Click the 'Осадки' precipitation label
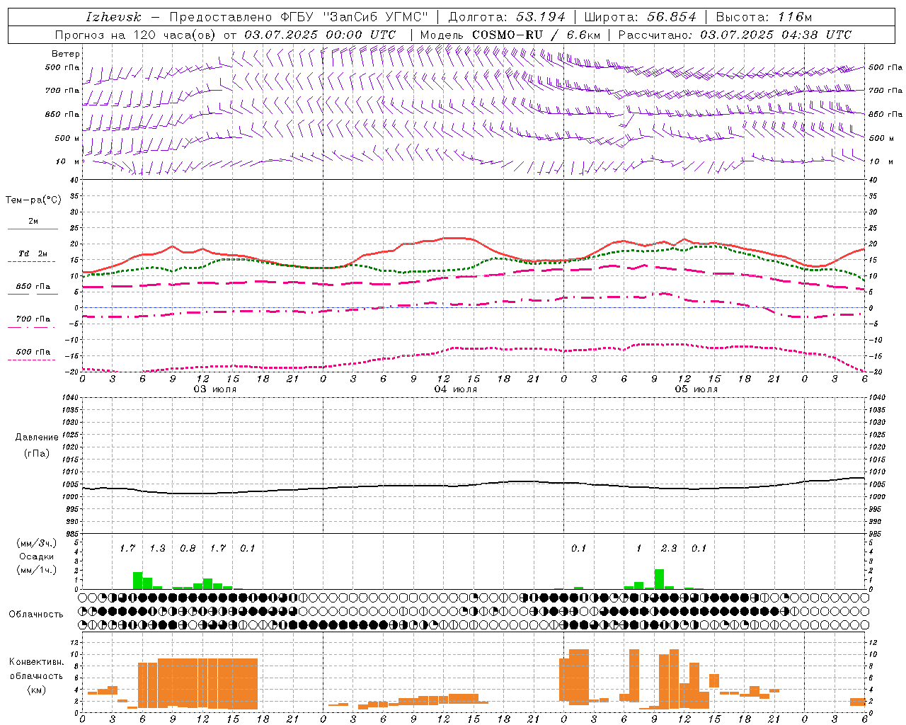The image size is (906, 725). [x=37, y=556]
